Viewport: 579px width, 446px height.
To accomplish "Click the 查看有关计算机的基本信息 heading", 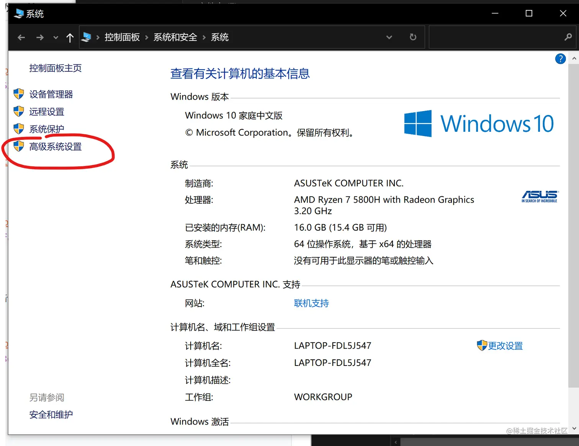I will tap(240, 74).
